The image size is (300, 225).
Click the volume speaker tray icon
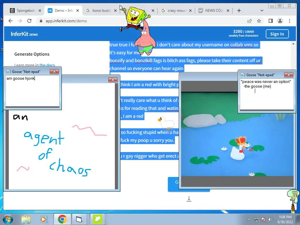270,219
